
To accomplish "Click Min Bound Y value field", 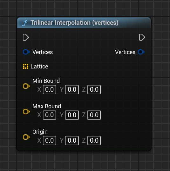I will pyautogui.click(x=72, y=89).
